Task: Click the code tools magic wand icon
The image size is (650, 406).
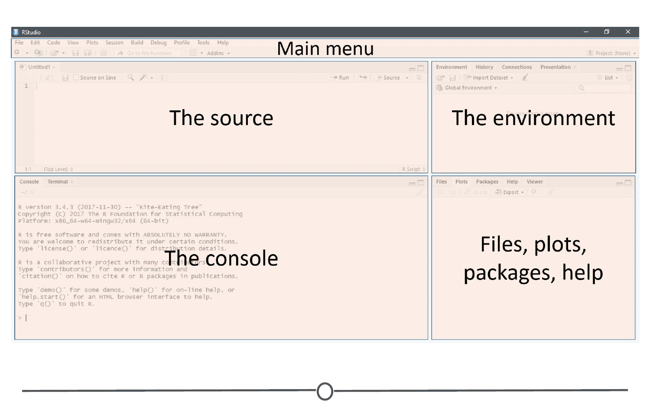Action: (x=143, y=77)
